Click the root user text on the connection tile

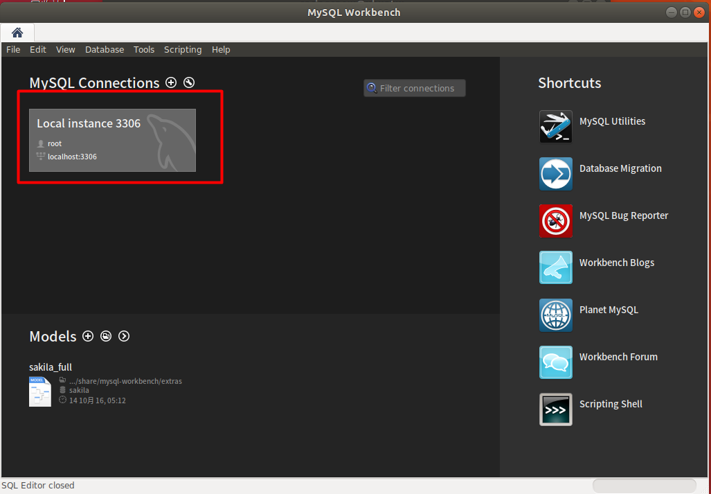point(55,143)
